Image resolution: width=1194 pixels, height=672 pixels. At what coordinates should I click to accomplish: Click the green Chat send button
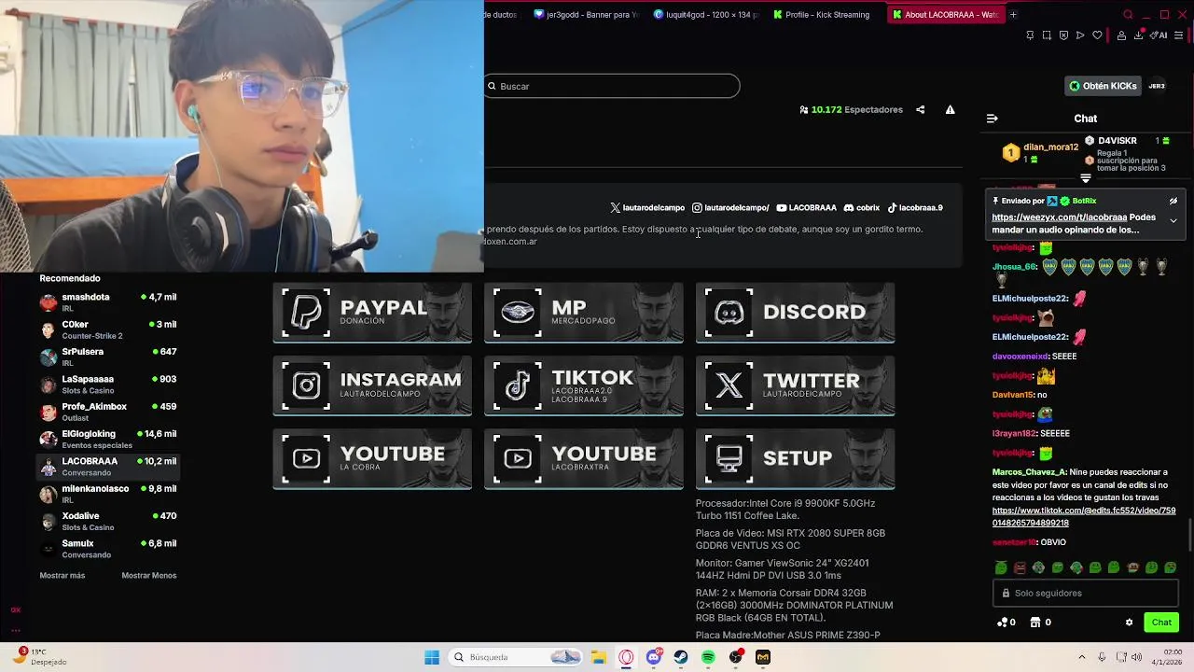click(1161, 623)
